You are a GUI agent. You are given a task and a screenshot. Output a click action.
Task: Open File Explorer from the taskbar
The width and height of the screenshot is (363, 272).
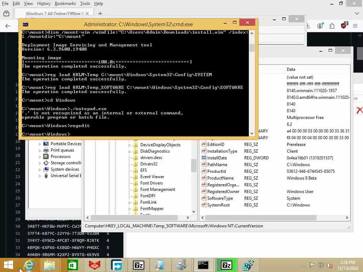point(50,265)
